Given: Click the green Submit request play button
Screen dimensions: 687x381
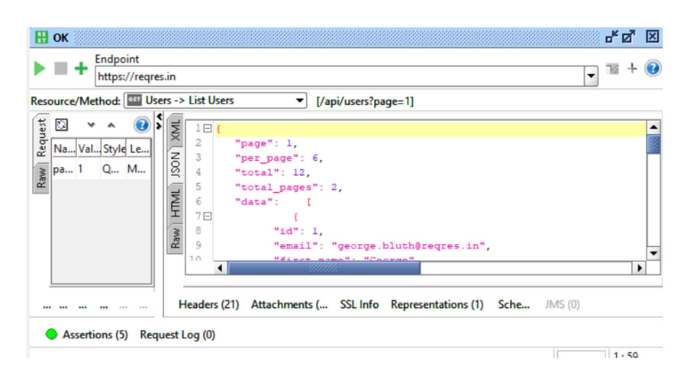Looking at the screenshot, I should [40, 69].
